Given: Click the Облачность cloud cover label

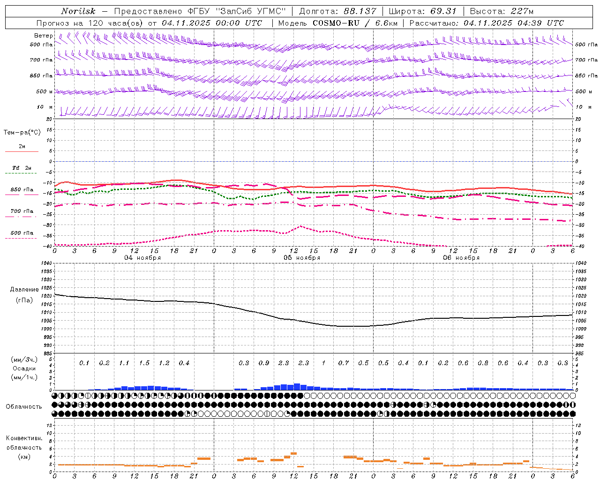Looking at the screenshot, I should (x=24, y=407).
